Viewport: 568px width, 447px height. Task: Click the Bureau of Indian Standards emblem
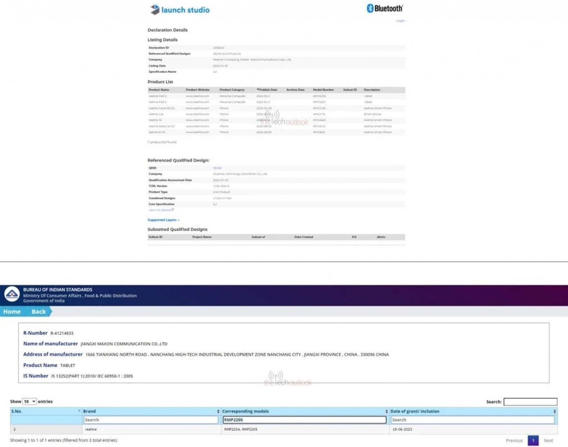pos(12,294)
